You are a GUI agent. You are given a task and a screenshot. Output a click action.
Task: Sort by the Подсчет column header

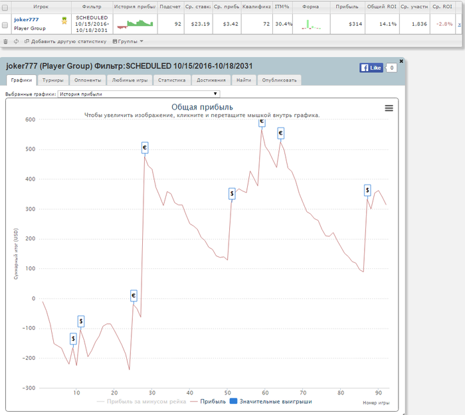[170, 7]
